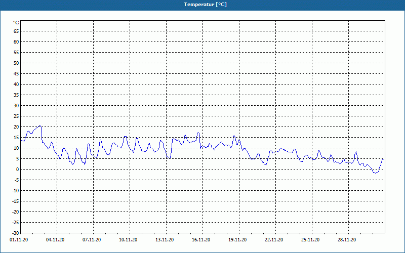The image size is (405, 253).
Task: Select the 60 value on temperature axis
Action: tap(16, 41)
